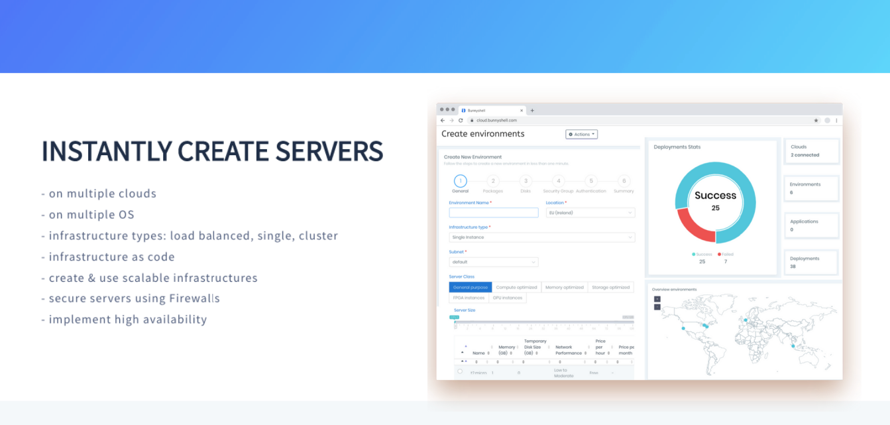Click red Failed segment of donut chart
Image resolution: width=890 pixels, height=425 pixels.
pos(695,227)
